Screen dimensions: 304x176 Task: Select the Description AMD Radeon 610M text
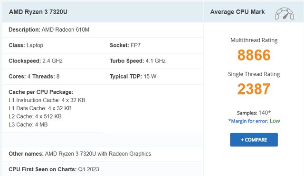pos(49,30)
